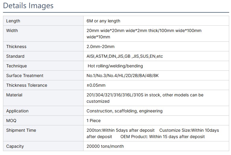Image resolution: width=231 pixels, height=155 pixels.
Task: Select the AISI, ASTM, DIN standards text
Action: click(x=125, y=56)
